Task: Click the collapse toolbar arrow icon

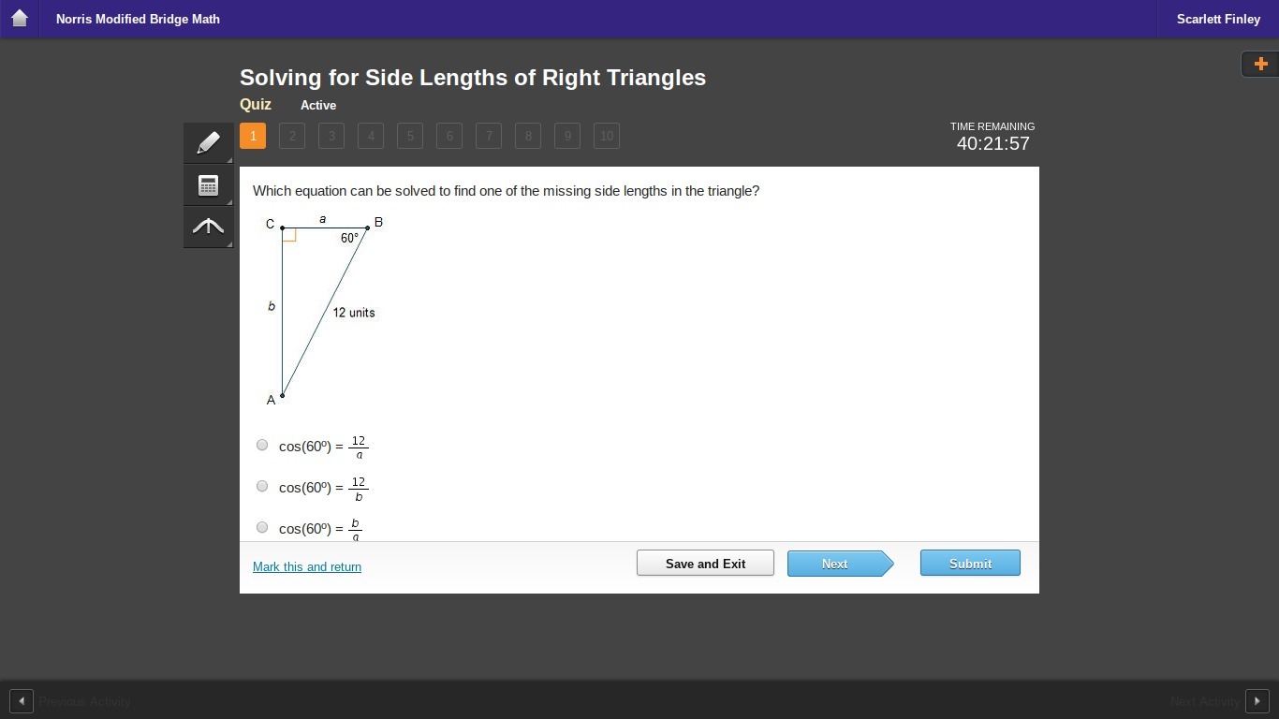Action: point(208,227)
